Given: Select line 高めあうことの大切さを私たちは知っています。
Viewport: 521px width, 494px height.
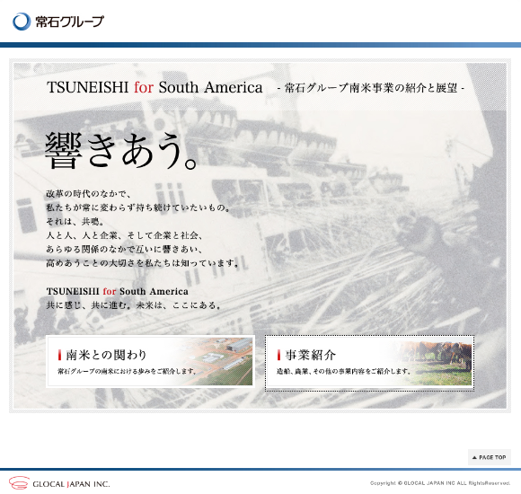Looking at the screenshot, I should pos(143,263).
